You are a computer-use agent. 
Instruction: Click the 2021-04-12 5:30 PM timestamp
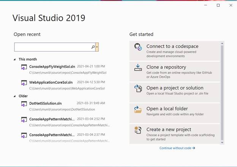[x=91, y=82]
